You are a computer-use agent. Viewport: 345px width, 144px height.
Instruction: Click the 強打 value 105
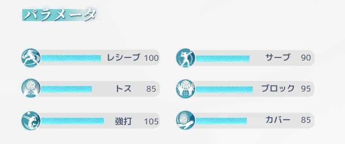pos(151,121)
